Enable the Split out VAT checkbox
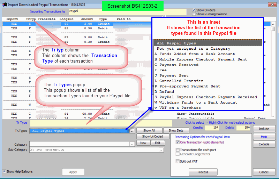Image resolution: width=279 pixels, height=179 pixels. (x=178, y=161)
